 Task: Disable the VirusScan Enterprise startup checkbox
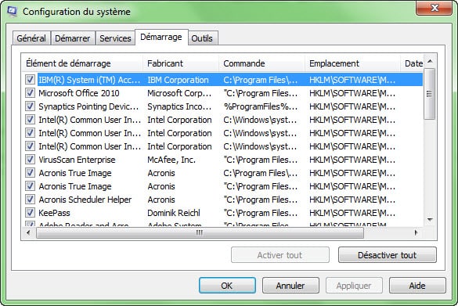pyautogui.click(x=30, y=160)
